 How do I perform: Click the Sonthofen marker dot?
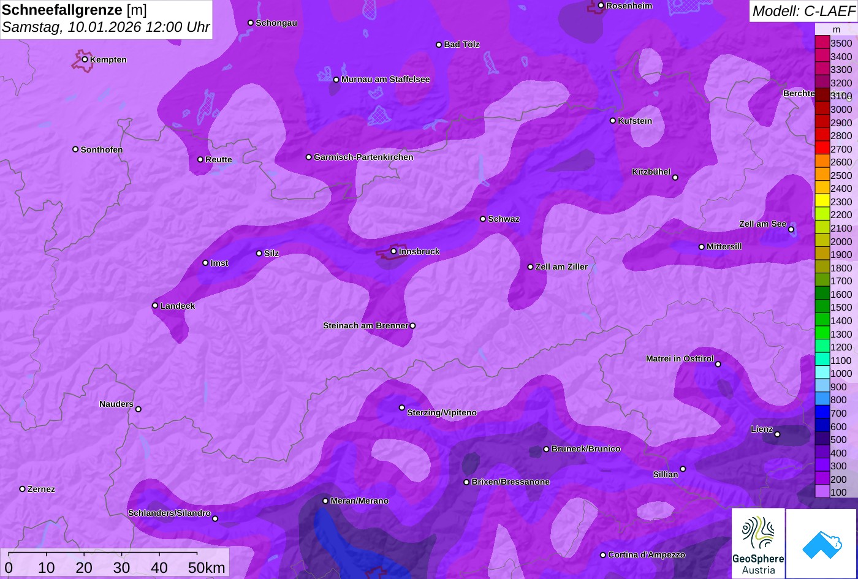coord(75,149)
